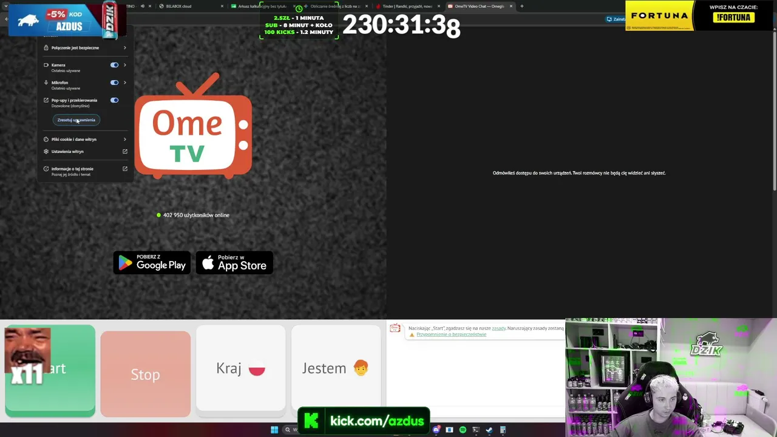Switch to the OmeTV Video Chat tab
The width and height of the screenshot is (777, 437).
[480, 6]
